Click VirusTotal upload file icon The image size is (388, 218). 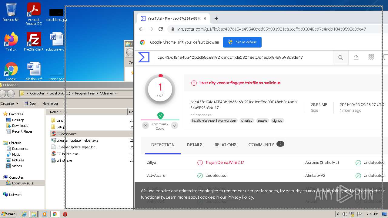[356, 57]
